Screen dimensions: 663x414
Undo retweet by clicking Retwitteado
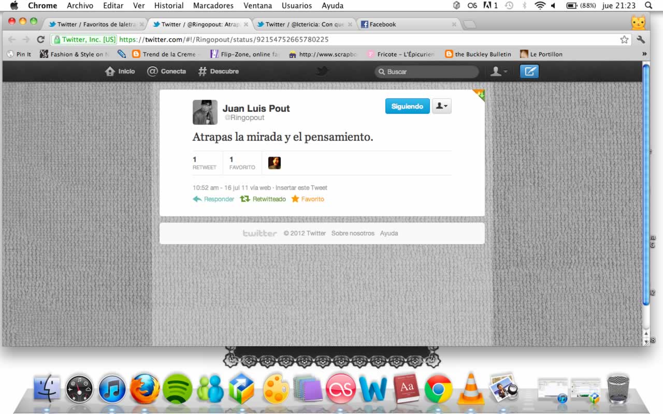(263, 199)
